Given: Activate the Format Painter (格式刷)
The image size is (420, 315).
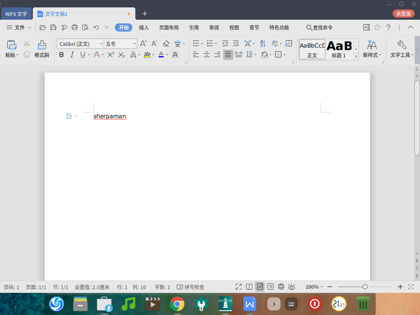Looking at the screenshot, I should click(42, 49).
